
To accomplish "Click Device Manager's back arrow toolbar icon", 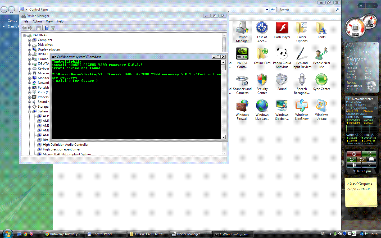I will coord(24,28).
